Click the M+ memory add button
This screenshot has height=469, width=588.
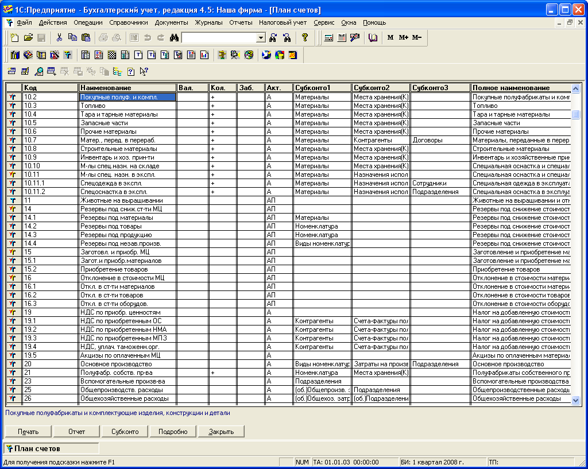point(404,37)
